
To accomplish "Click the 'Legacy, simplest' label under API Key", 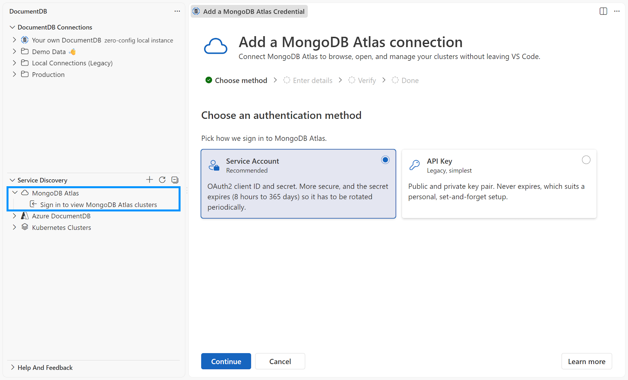I will coord(449,171).
